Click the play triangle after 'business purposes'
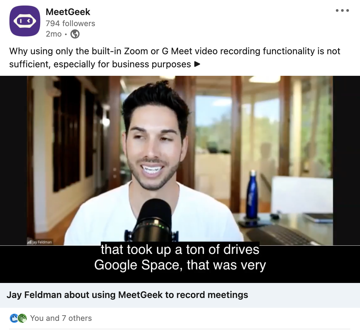 tap(197, 64)
